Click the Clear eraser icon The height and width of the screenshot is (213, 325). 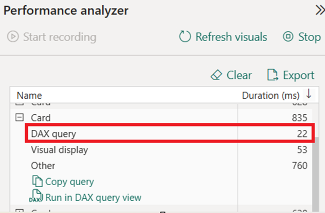216,75
